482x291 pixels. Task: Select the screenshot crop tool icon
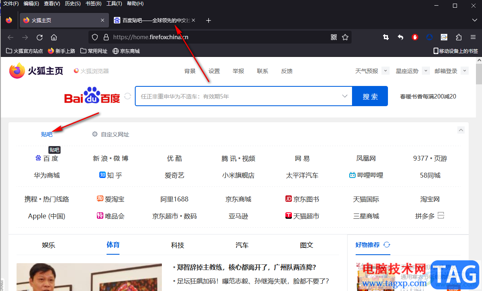[386, 37]
